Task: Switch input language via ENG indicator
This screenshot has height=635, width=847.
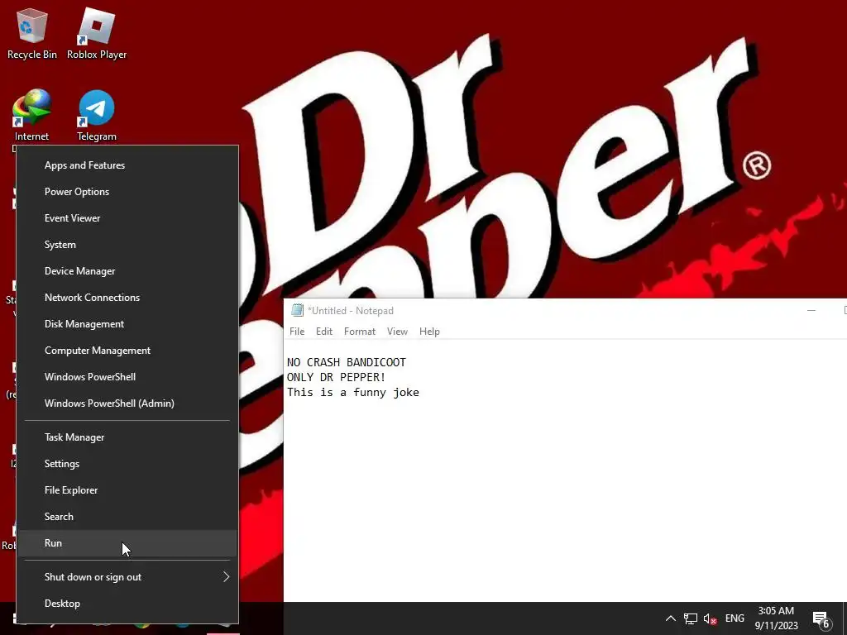Action: (x=735, y=618)
